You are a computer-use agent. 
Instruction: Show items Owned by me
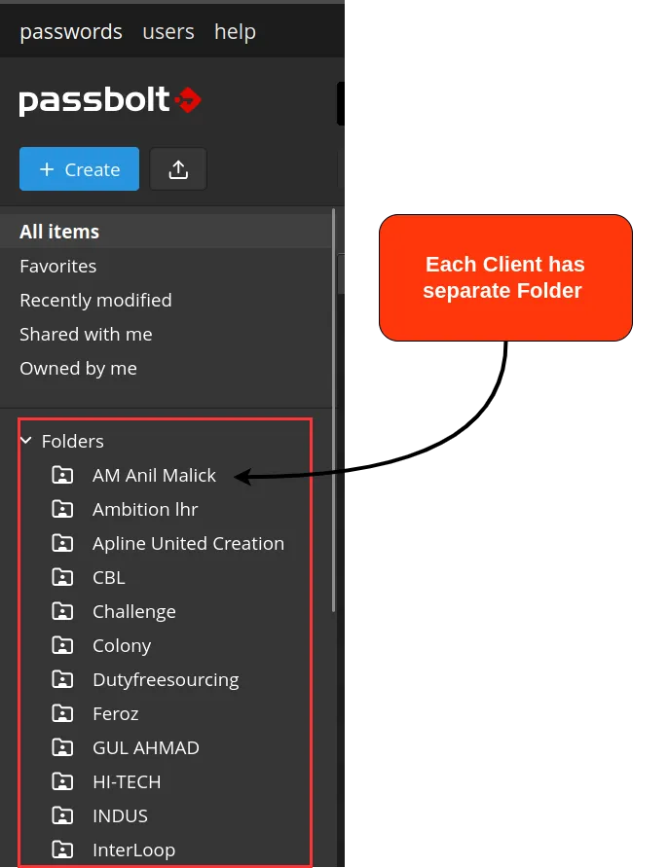(78, 368)
